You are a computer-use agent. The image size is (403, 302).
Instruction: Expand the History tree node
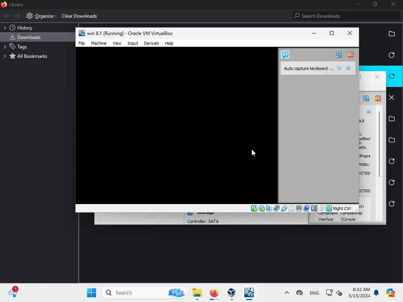(5, 28)
